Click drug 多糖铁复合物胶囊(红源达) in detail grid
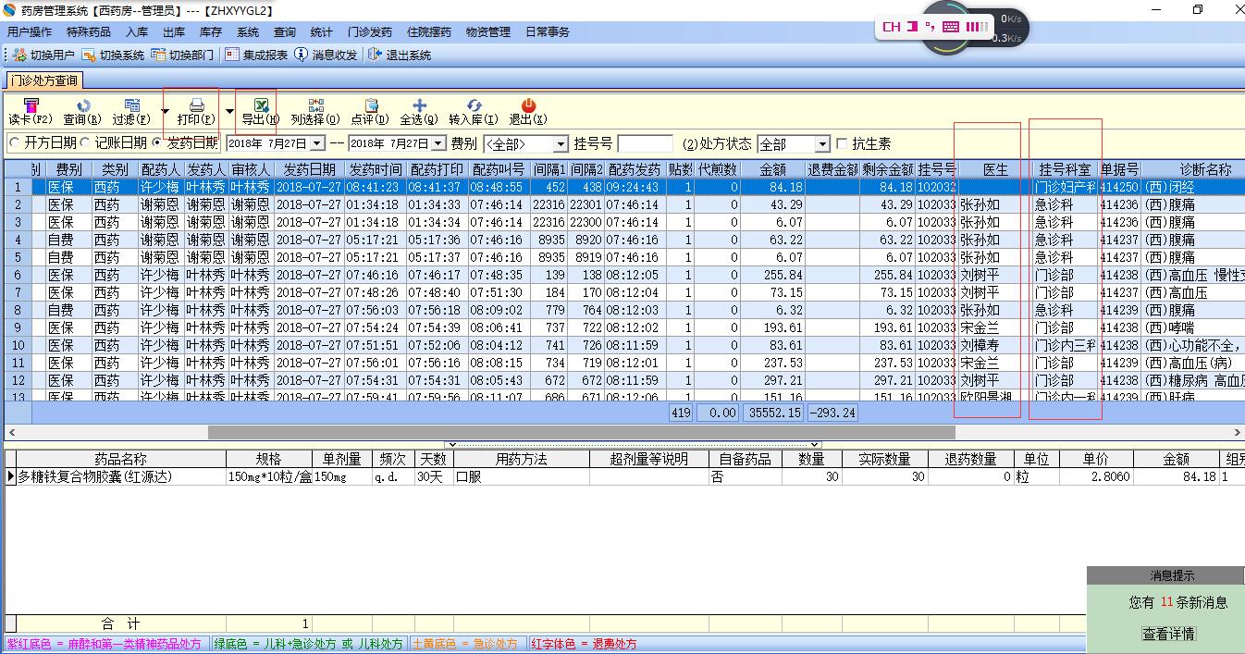This screenshot has width=1245, height=654. 121,476
